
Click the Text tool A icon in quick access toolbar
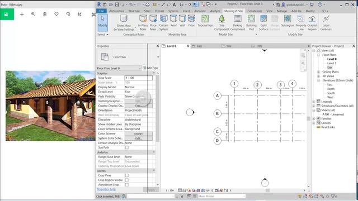pyautogui.click(x=174, y=4)
